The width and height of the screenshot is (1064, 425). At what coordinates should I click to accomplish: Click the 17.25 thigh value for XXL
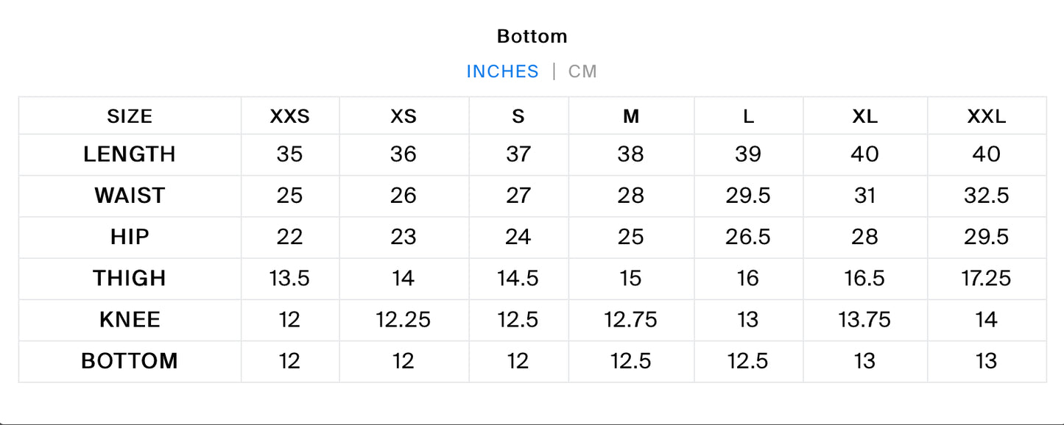[986, 278]
